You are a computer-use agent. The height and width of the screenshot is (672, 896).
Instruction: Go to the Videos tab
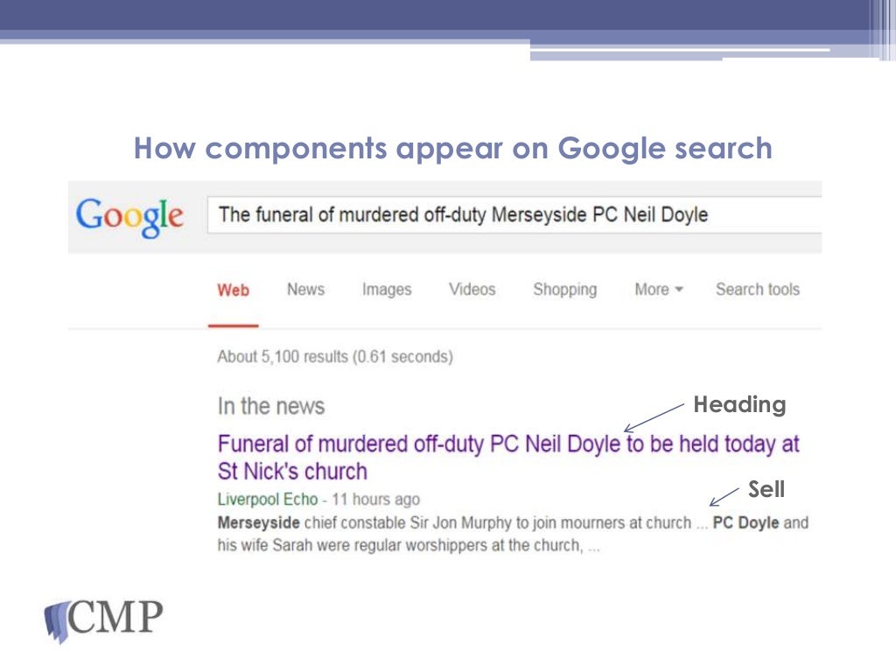click(472, 289)
